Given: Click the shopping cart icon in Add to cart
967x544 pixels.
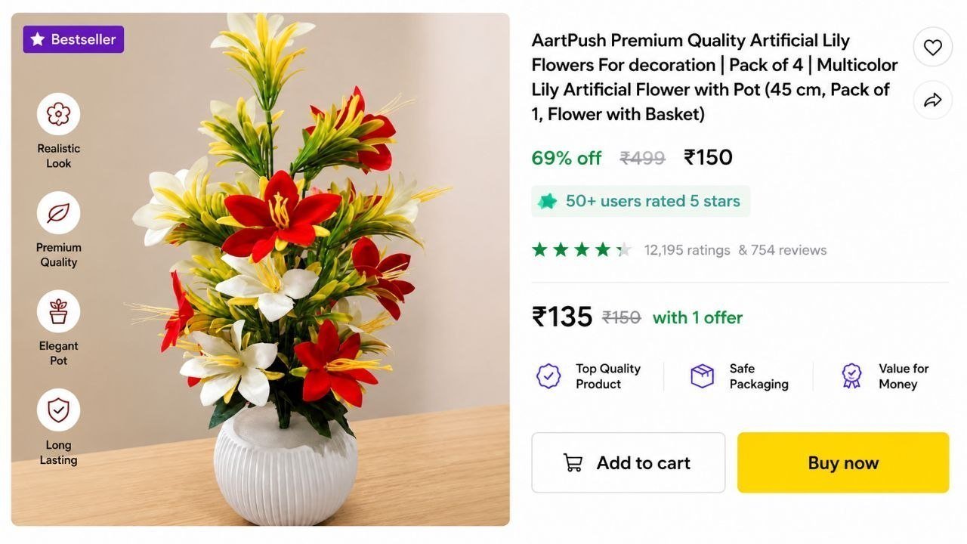Looking at the screenshot, I should click(x=573, y=462).
